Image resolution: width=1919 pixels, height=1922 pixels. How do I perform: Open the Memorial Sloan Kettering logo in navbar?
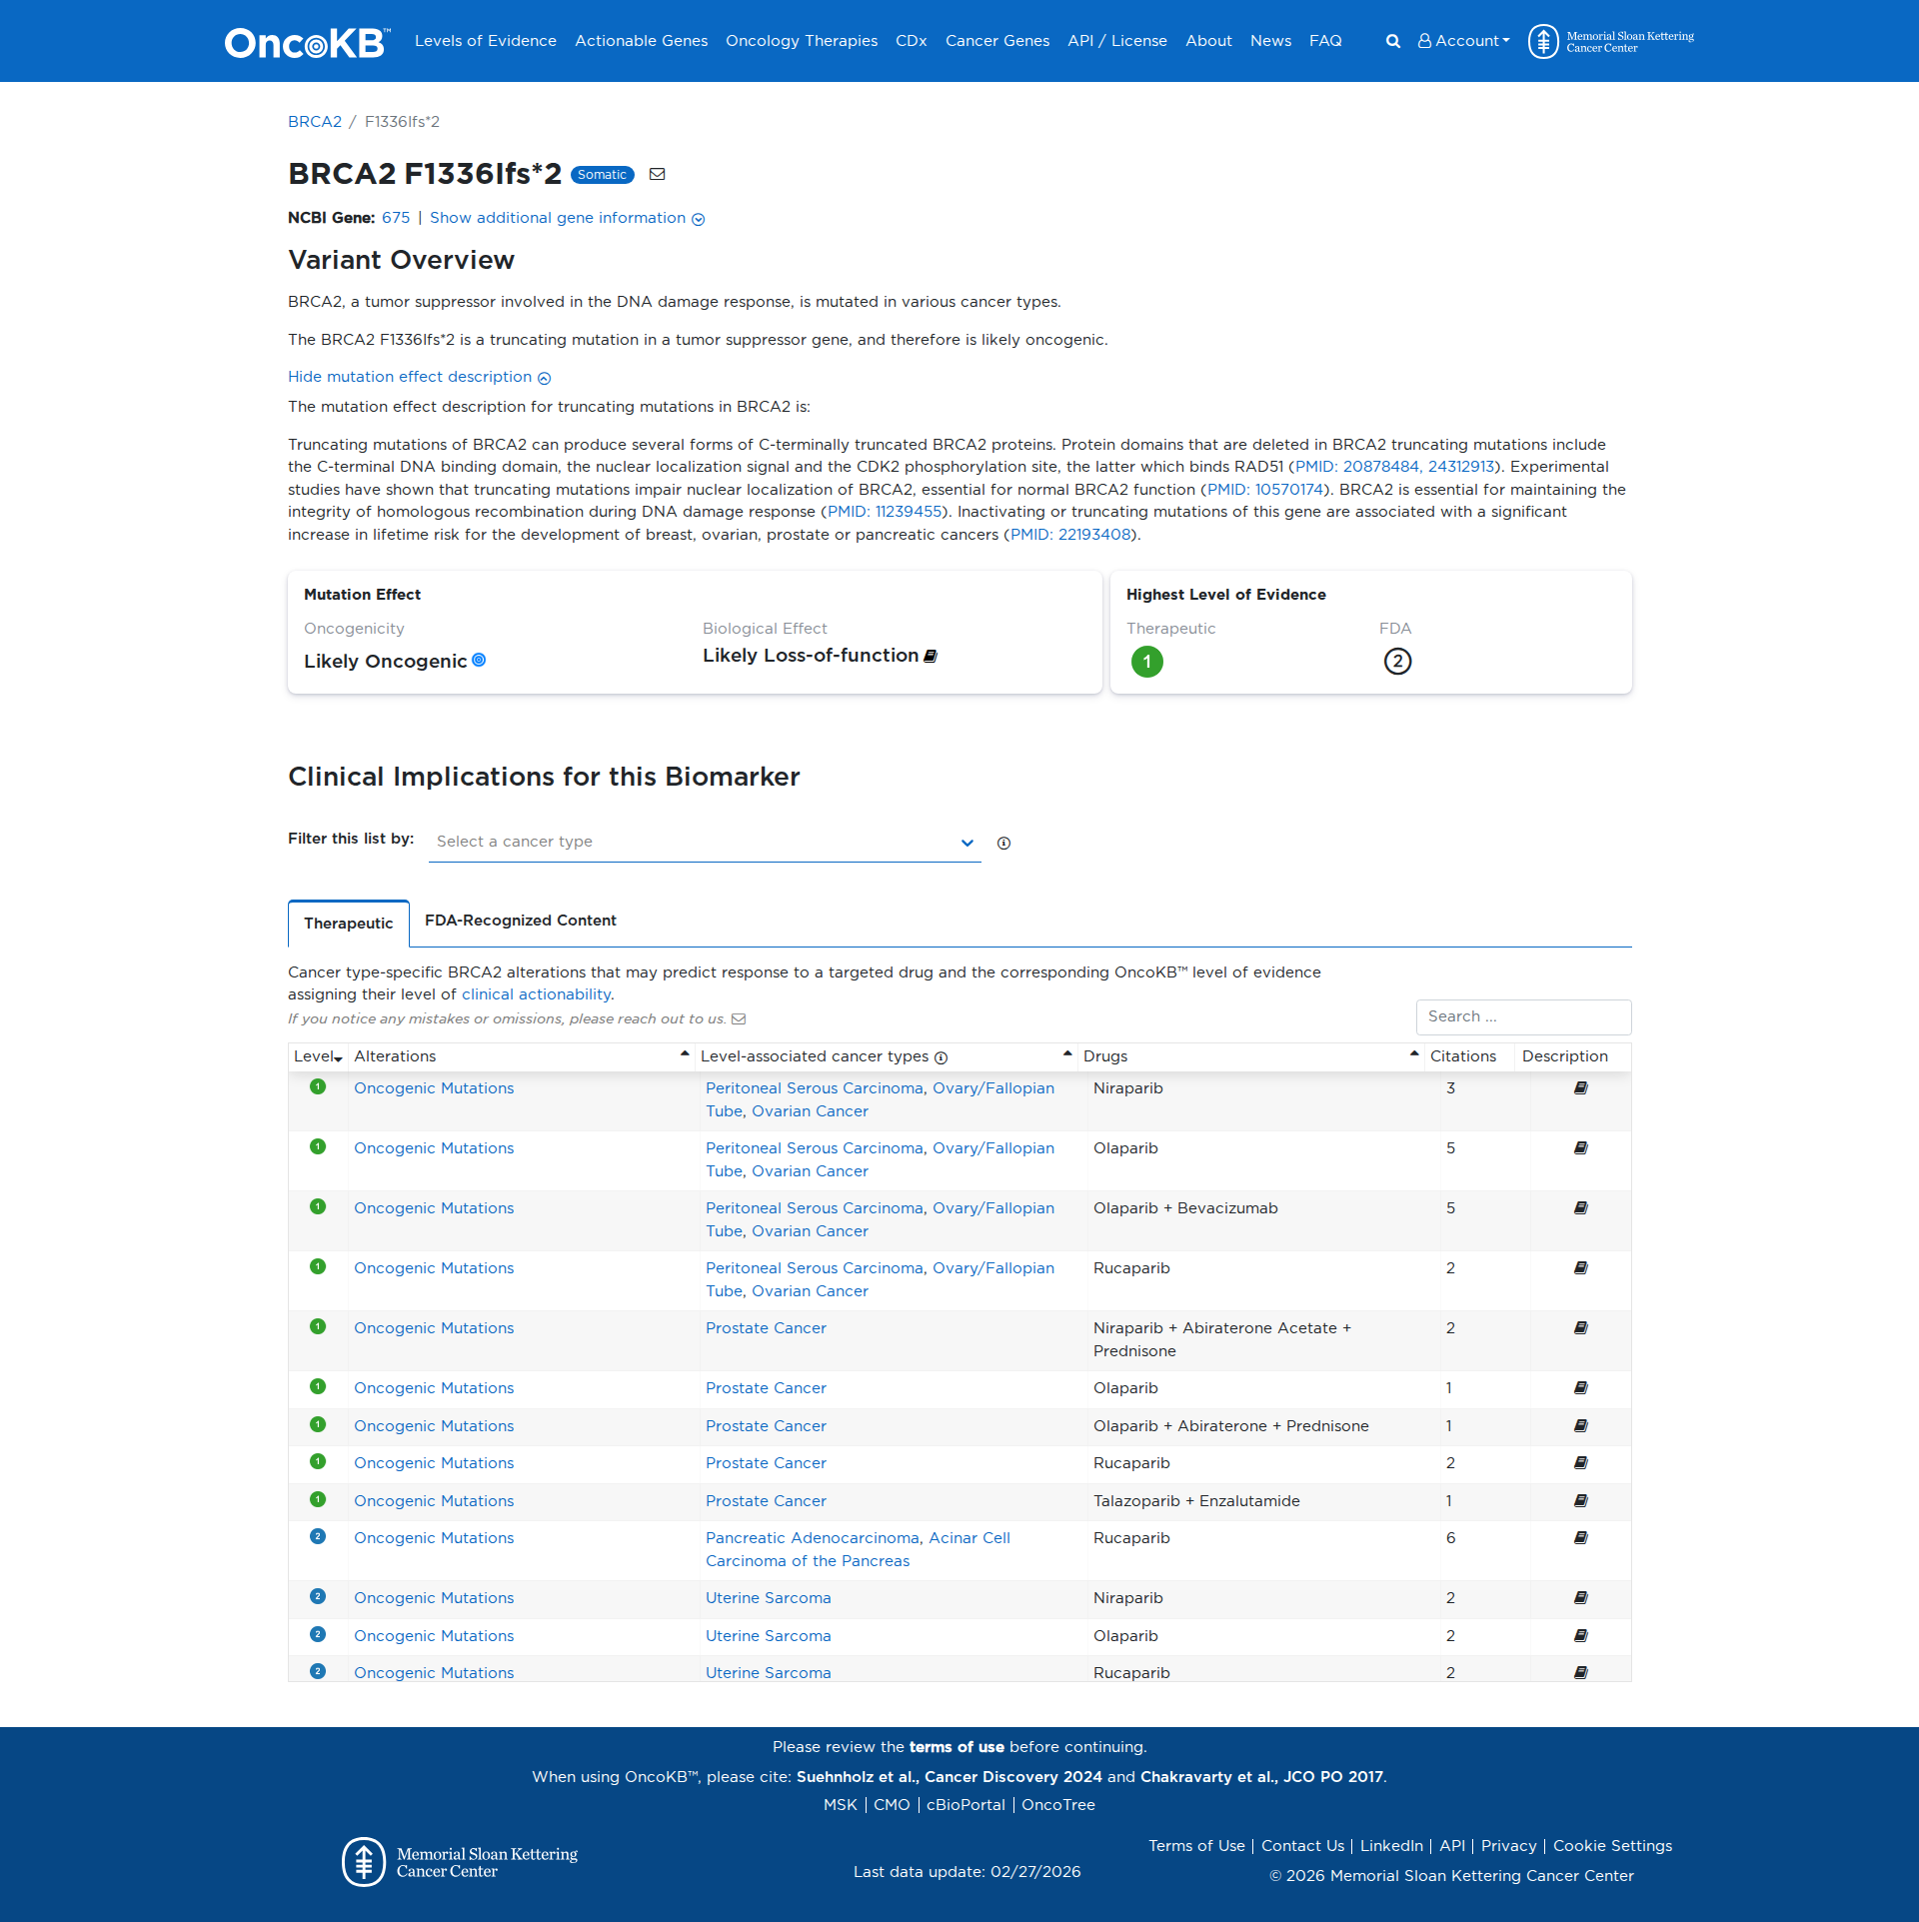coord(1545,41)
